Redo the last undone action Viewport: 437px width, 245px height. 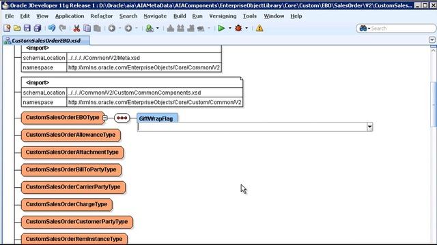[62, 28]
